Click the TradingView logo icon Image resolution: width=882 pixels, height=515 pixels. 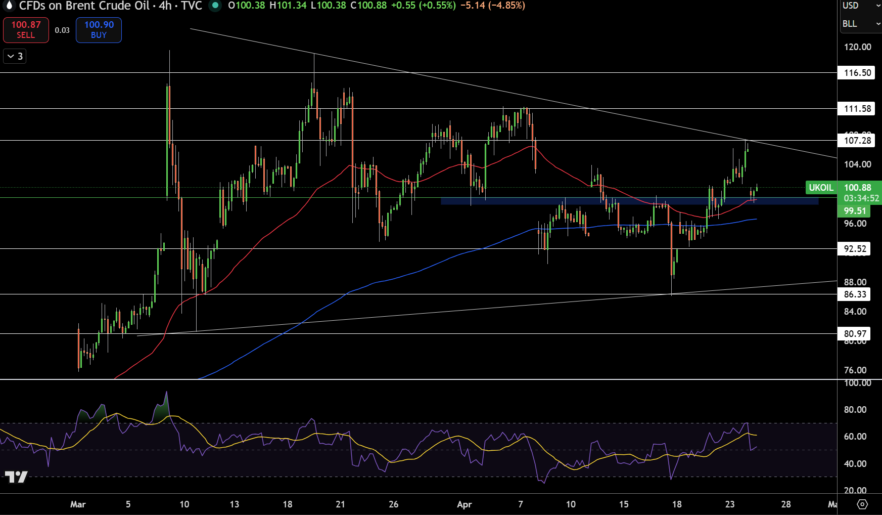(x=16, y=477)
